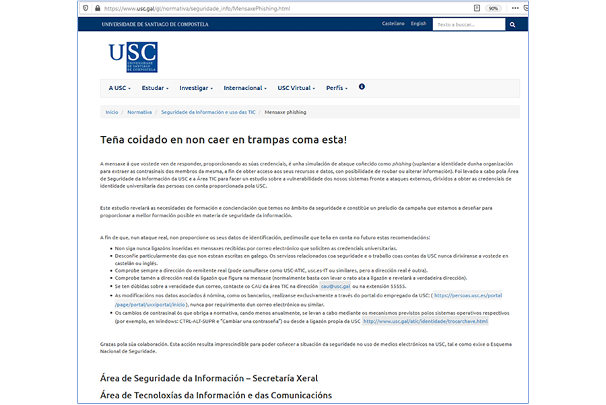
Task: Open the Perfís menu
Action: pos(337,87)
